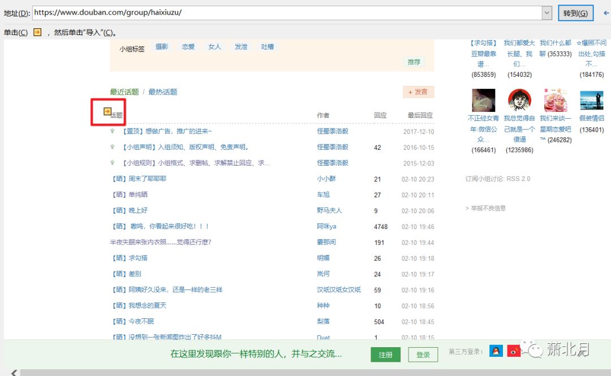This screenshot has height=376, width=611.
Task: Select the 吐槽 group tag
Action: (x=267, y=47)
